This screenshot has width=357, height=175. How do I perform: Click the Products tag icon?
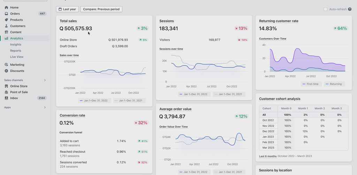(6, 20)
